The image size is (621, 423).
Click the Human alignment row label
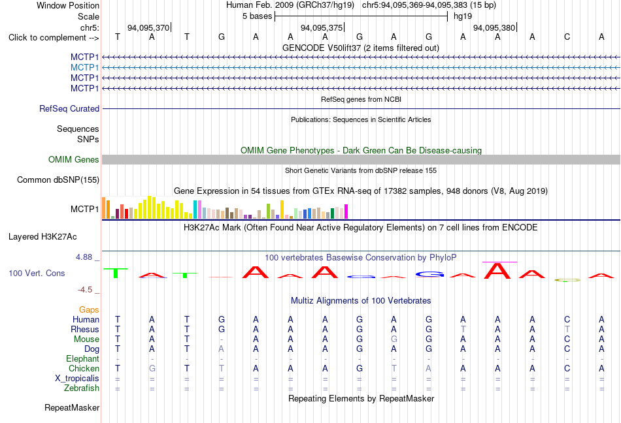pyautogui.click(x=86, y=319)
